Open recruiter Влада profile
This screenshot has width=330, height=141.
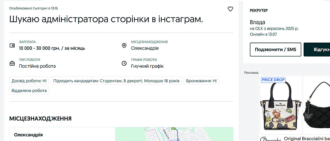[x=257, y=22]
